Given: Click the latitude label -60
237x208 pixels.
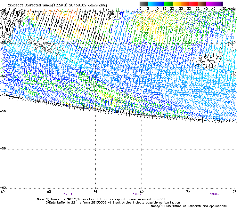Looking at the screenshot, I should (3, 188).
